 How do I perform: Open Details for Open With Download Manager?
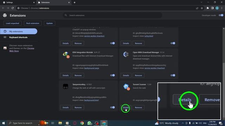pyautogui.click(x=126, y=75)
